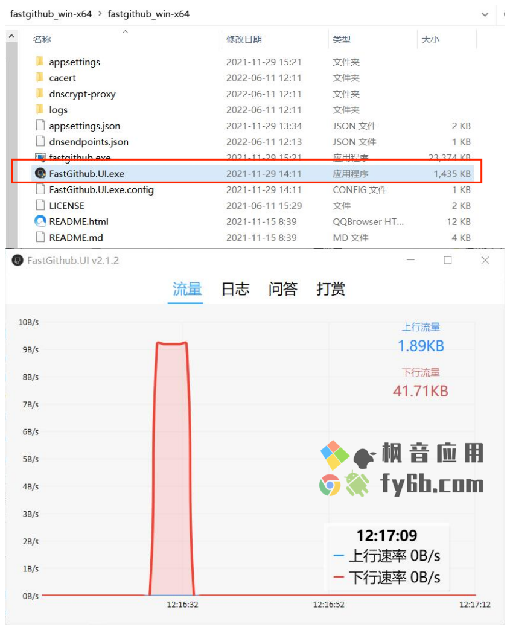Select the appsettings.json file name
Viewport: 510px width, 630px height.
pos(84,126)
